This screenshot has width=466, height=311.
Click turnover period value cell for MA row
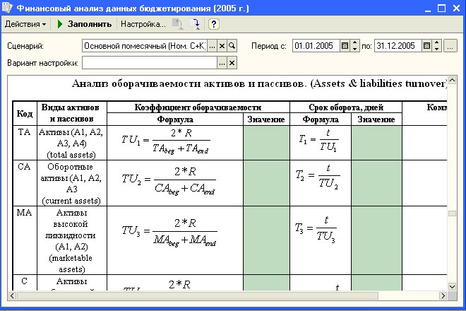click(376, 240)
